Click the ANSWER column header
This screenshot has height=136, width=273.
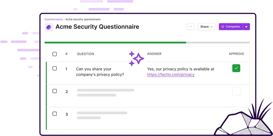pos(154,54)
